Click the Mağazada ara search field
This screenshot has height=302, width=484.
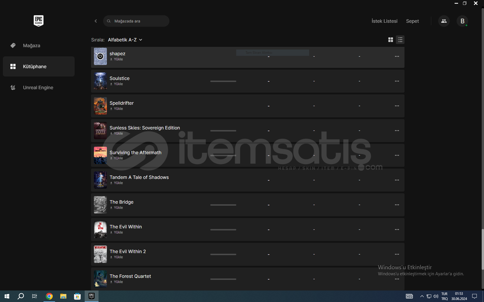[136, 21]
